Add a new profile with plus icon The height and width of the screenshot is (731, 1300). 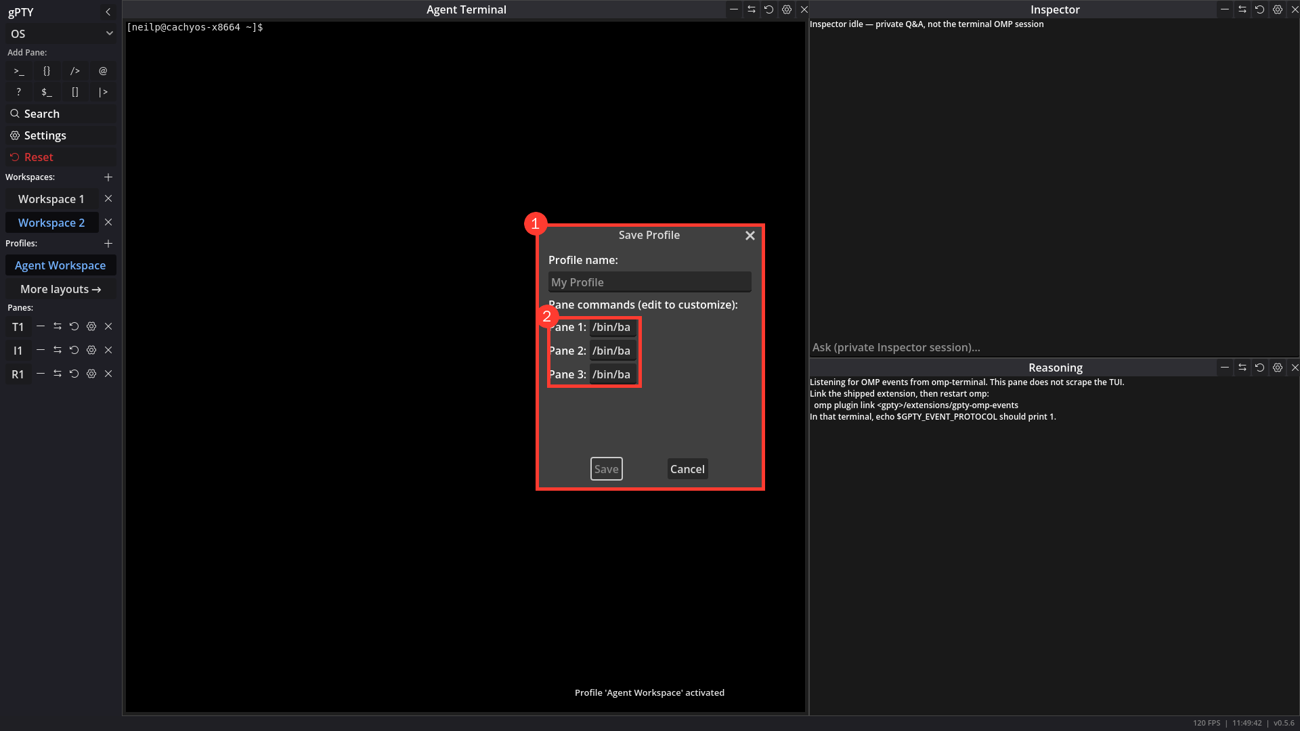pos(108,244)
